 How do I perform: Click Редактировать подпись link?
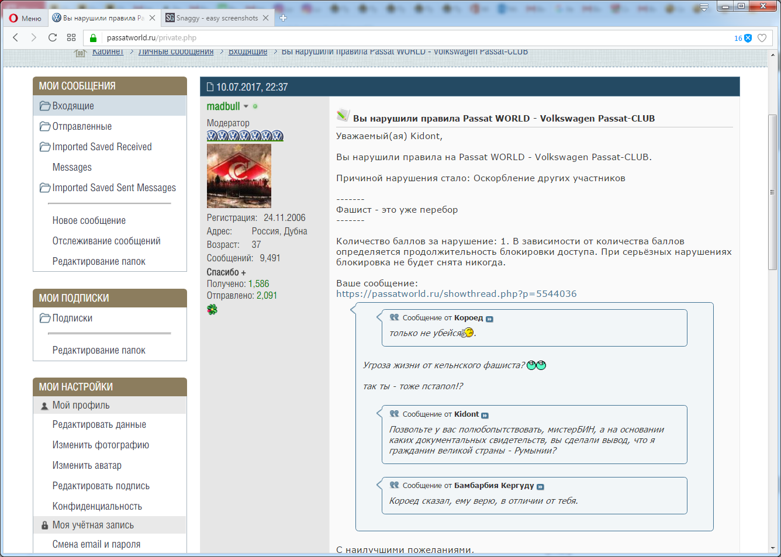click(x=101, y=486)
